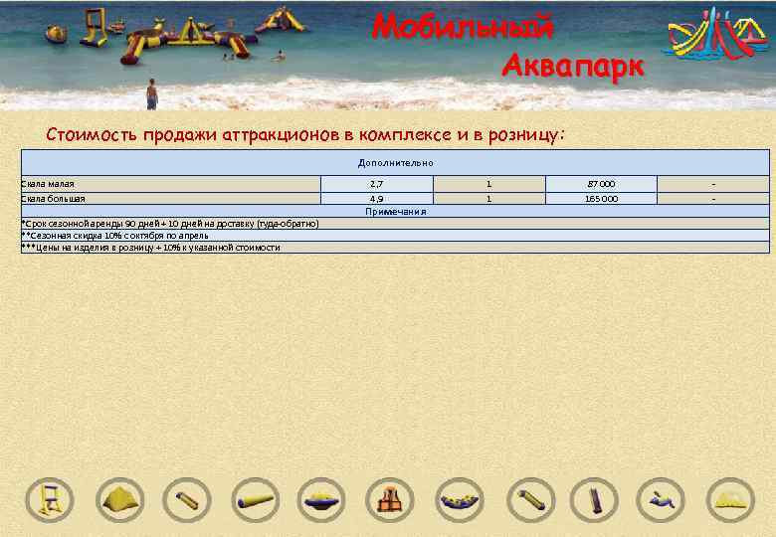
Task: Click the inflatable park photo in the banner
Action: (x=178, y=35)
